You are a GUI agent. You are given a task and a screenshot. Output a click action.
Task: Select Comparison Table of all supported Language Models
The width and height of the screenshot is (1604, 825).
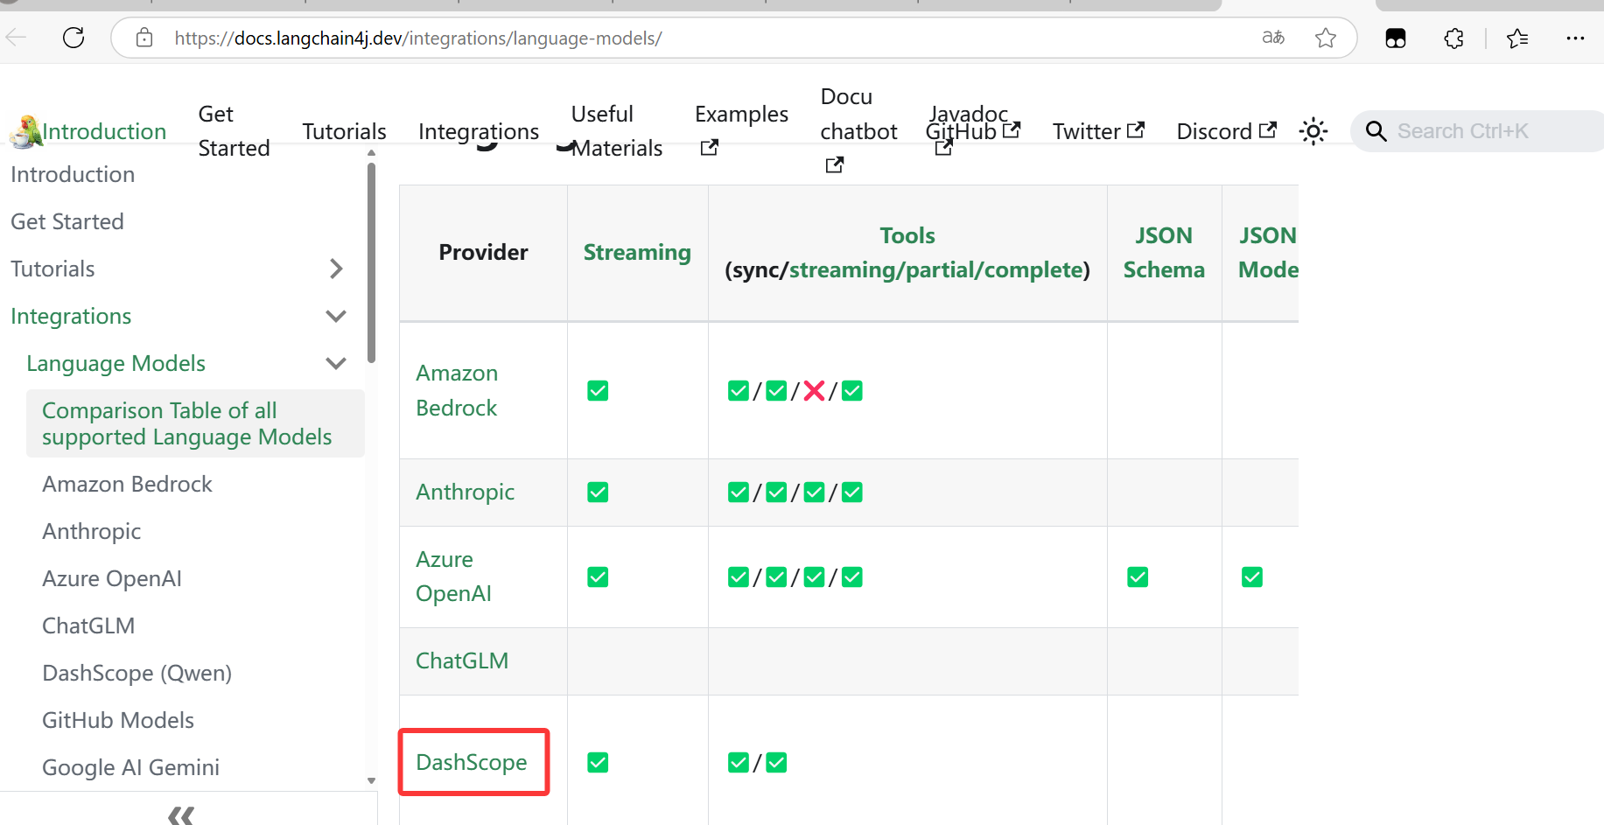pyautogui.click(x=195, y=423)
